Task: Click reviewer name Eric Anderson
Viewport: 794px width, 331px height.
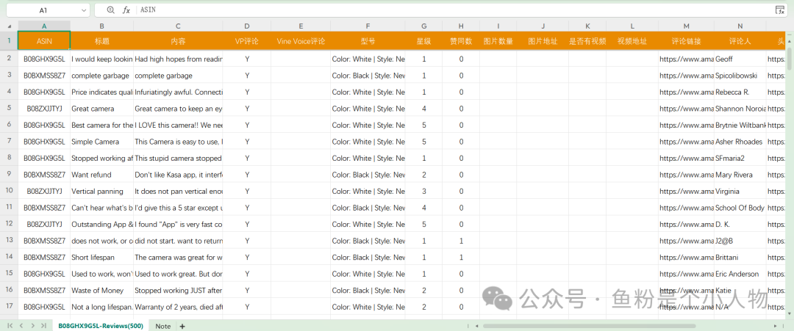Action: tap(737, 274)
